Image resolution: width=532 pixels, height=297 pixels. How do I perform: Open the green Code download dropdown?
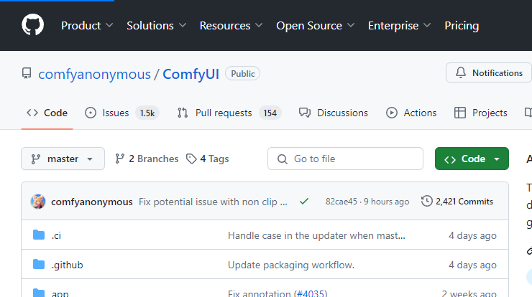pyautogui.click(x=472, y=159)
